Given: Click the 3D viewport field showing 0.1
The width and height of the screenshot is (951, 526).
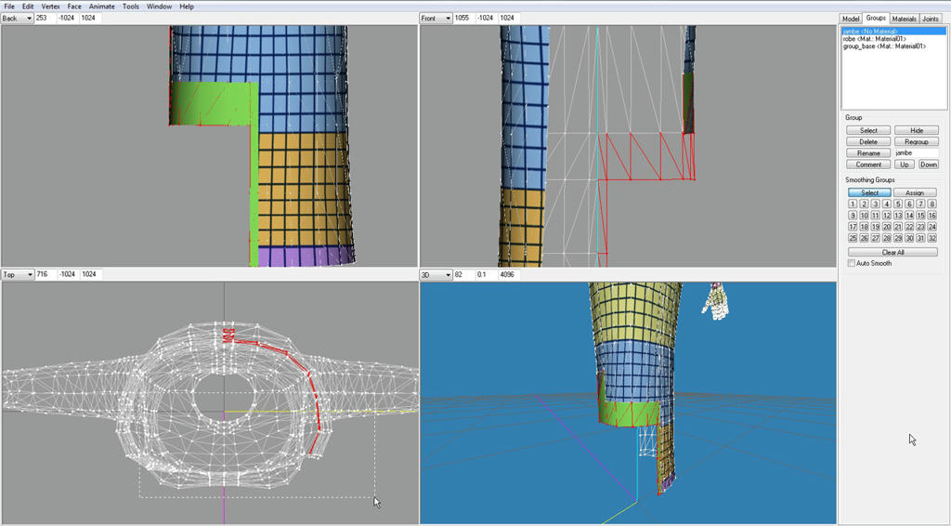Looking at the screenshot, I should 487,275.
